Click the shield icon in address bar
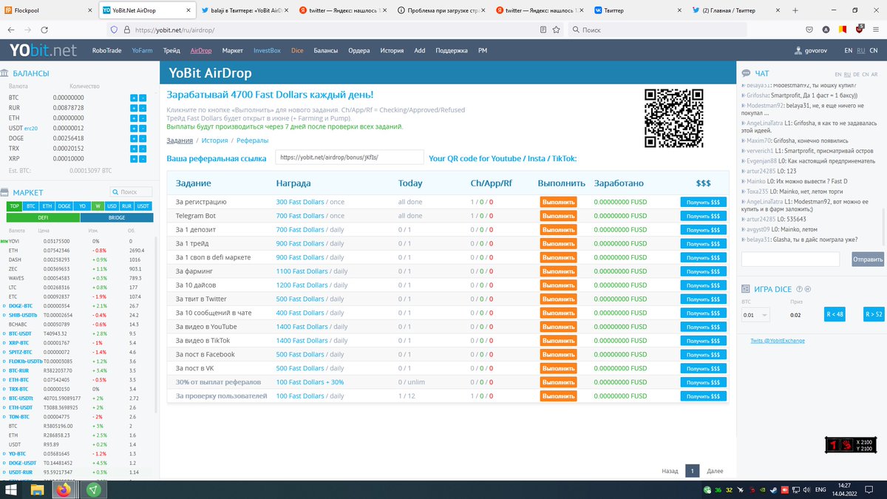Image resolution: width=887 pixels, height=499 pixels. 114,30
